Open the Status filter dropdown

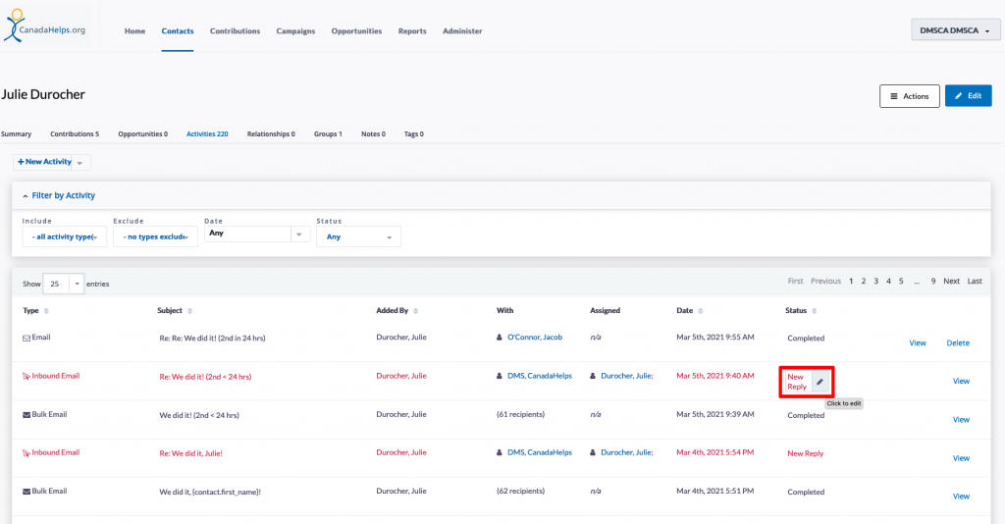click(x=358, y=236)
